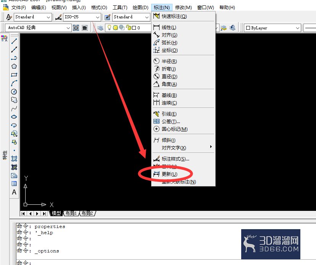Choose 弧长(H) dimension entry
This screenshot has width=316, height=265.
[x=184, y=42]
